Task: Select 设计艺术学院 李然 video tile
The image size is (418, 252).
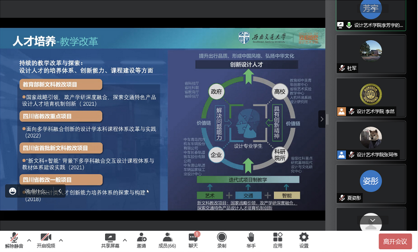Action: click(x=371, y=97)
